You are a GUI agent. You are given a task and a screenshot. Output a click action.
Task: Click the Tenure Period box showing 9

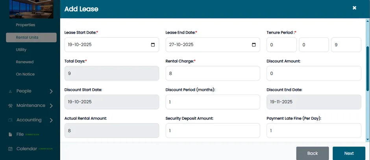tap(346, 45)
